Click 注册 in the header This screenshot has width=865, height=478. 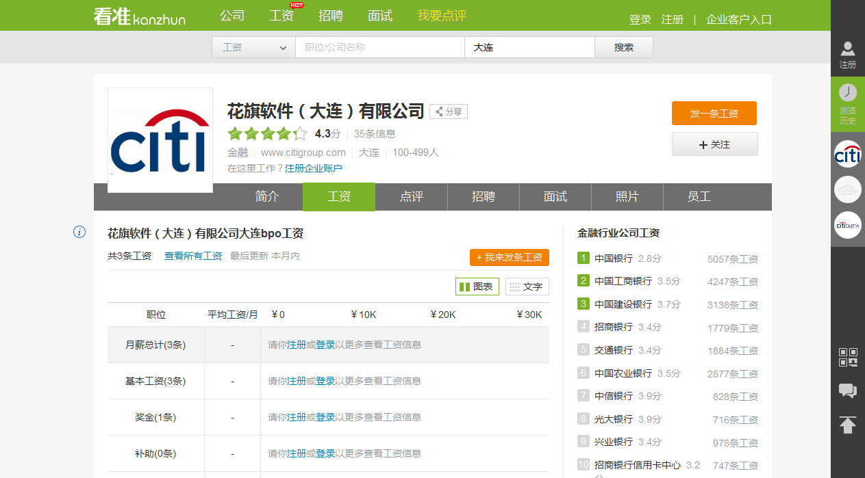[x=673, y=20]
